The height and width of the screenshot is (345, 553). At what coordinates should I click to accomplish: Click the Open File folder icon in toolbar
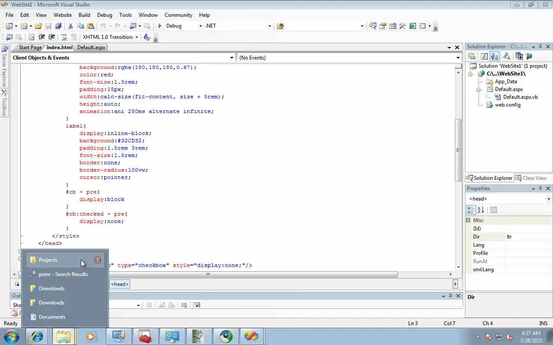click(x=38, y=26)
